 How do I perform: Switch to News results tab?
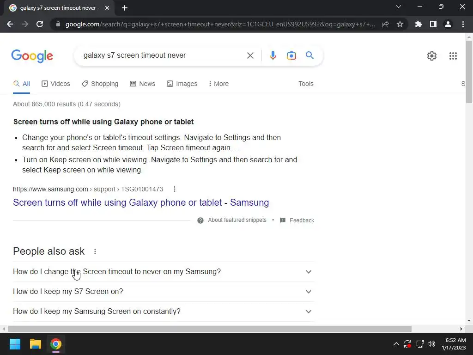142,84
